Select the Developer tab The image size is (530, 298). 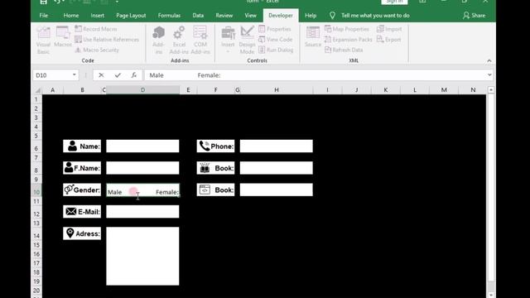(281, 16)
